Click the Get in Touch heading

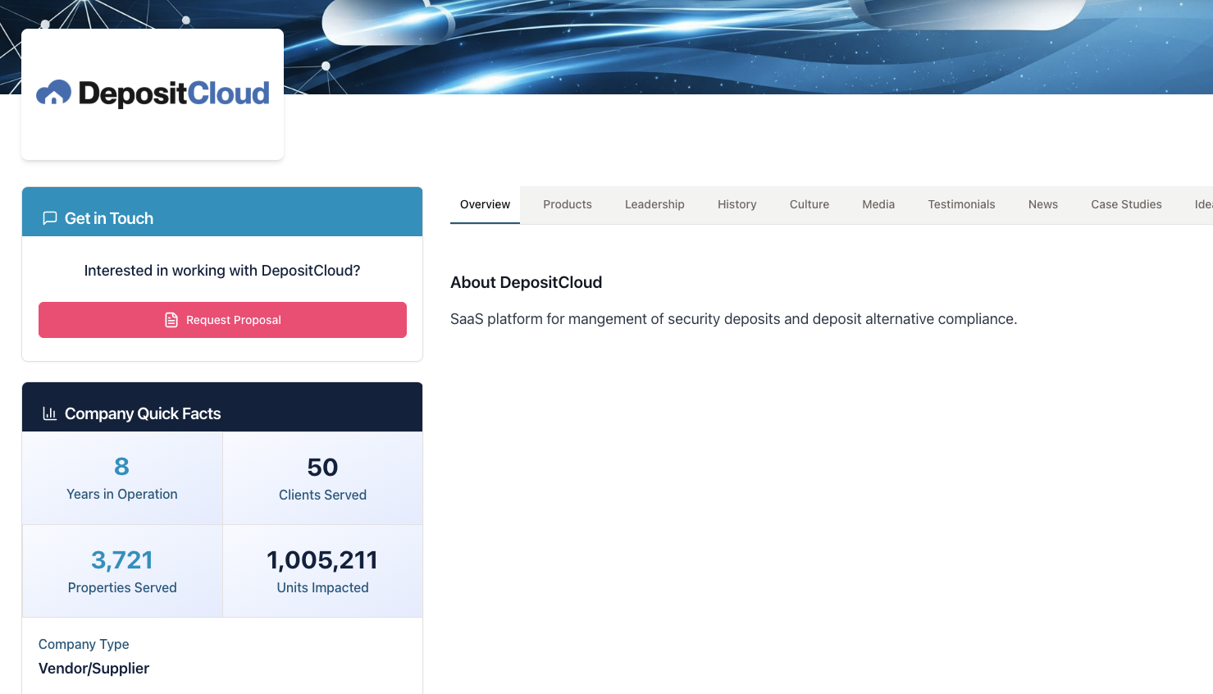click(x=109, y=218)
